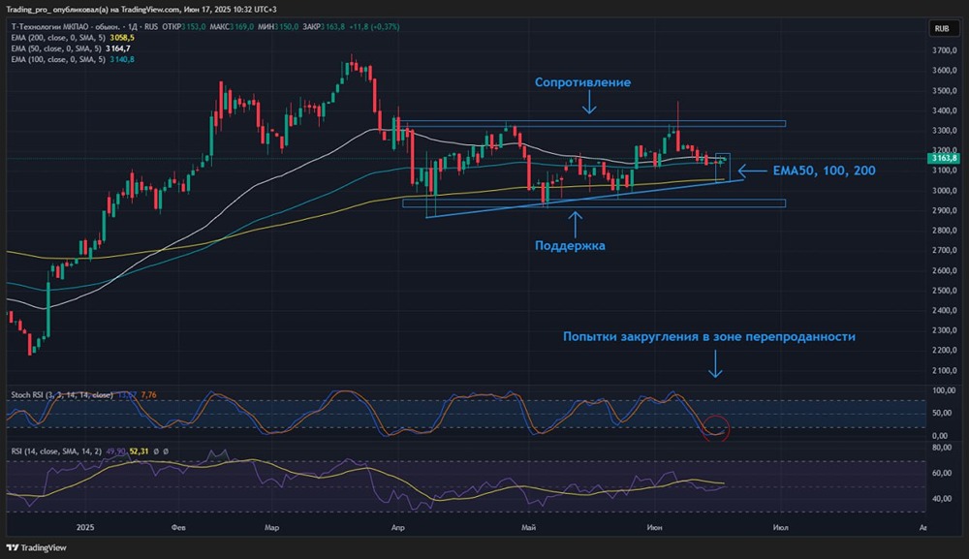
Task: Click the 3400,0 price axis label
Action: tap(945, 111)
